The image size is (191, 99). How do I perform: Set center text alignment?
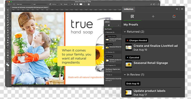click(75, 4)
